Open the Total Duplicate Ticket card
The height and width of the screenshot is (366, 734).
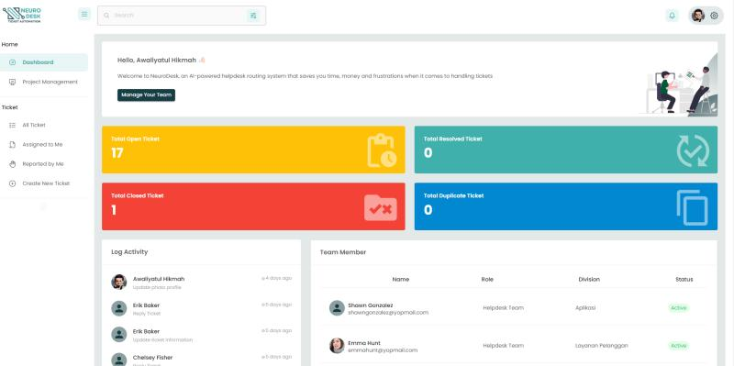pyautogui.click(x=566, y=206)
